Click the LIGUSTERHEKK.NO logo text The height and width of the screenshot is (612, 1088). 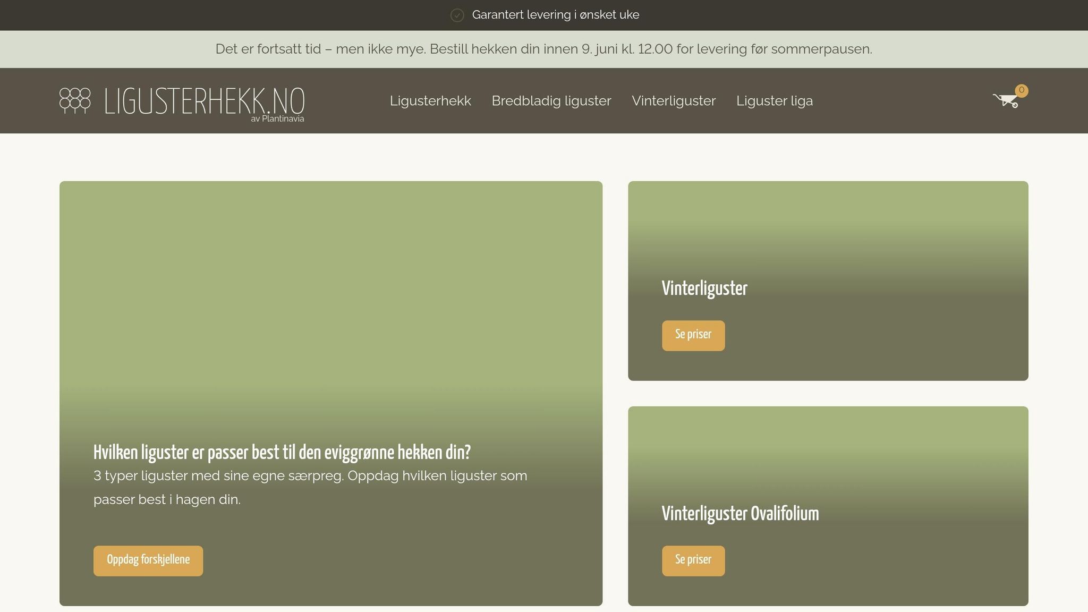point(205,101)
